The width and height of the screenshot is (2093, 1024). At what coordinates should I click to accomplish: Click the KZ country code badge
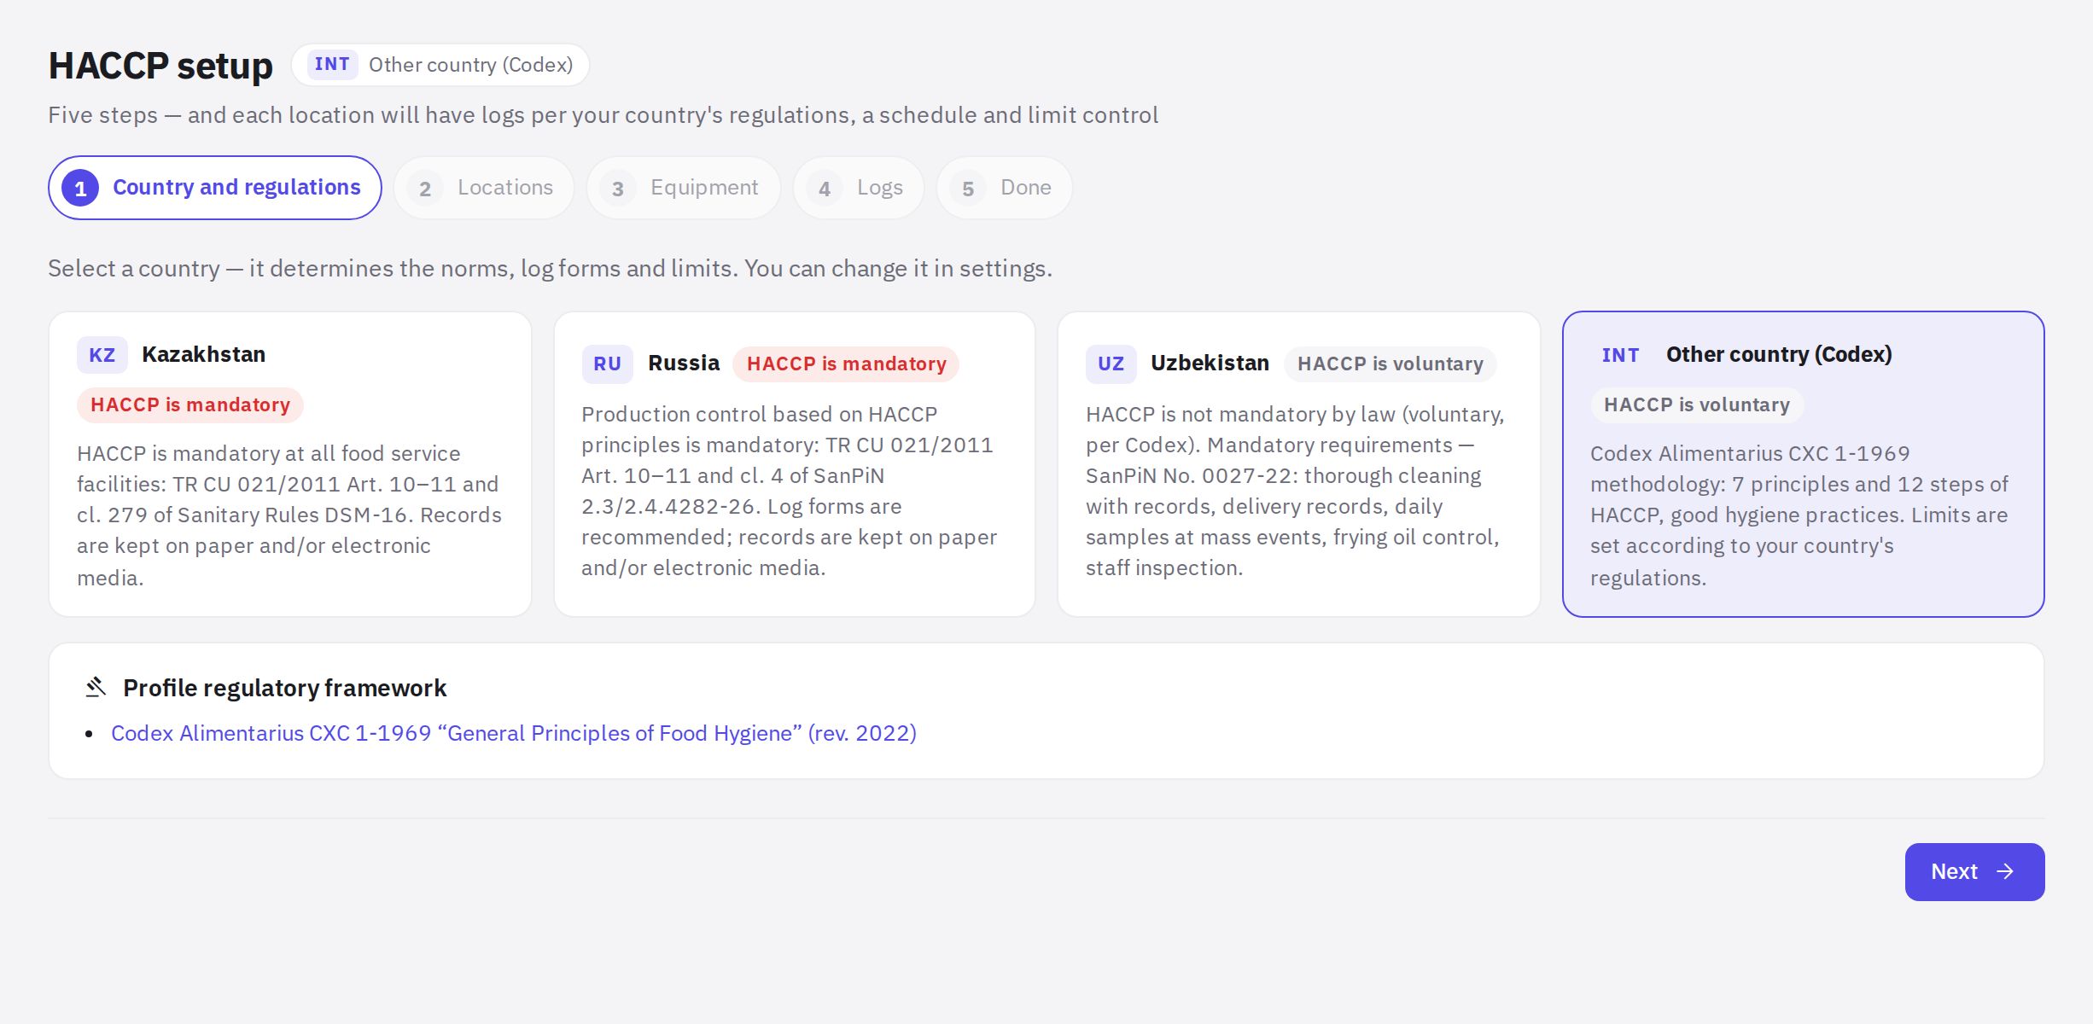(x=102, y=355)
